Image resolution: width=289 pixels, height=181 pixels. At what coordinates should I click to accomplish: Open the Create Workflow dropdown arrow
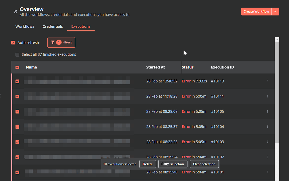tap(276, 11)
